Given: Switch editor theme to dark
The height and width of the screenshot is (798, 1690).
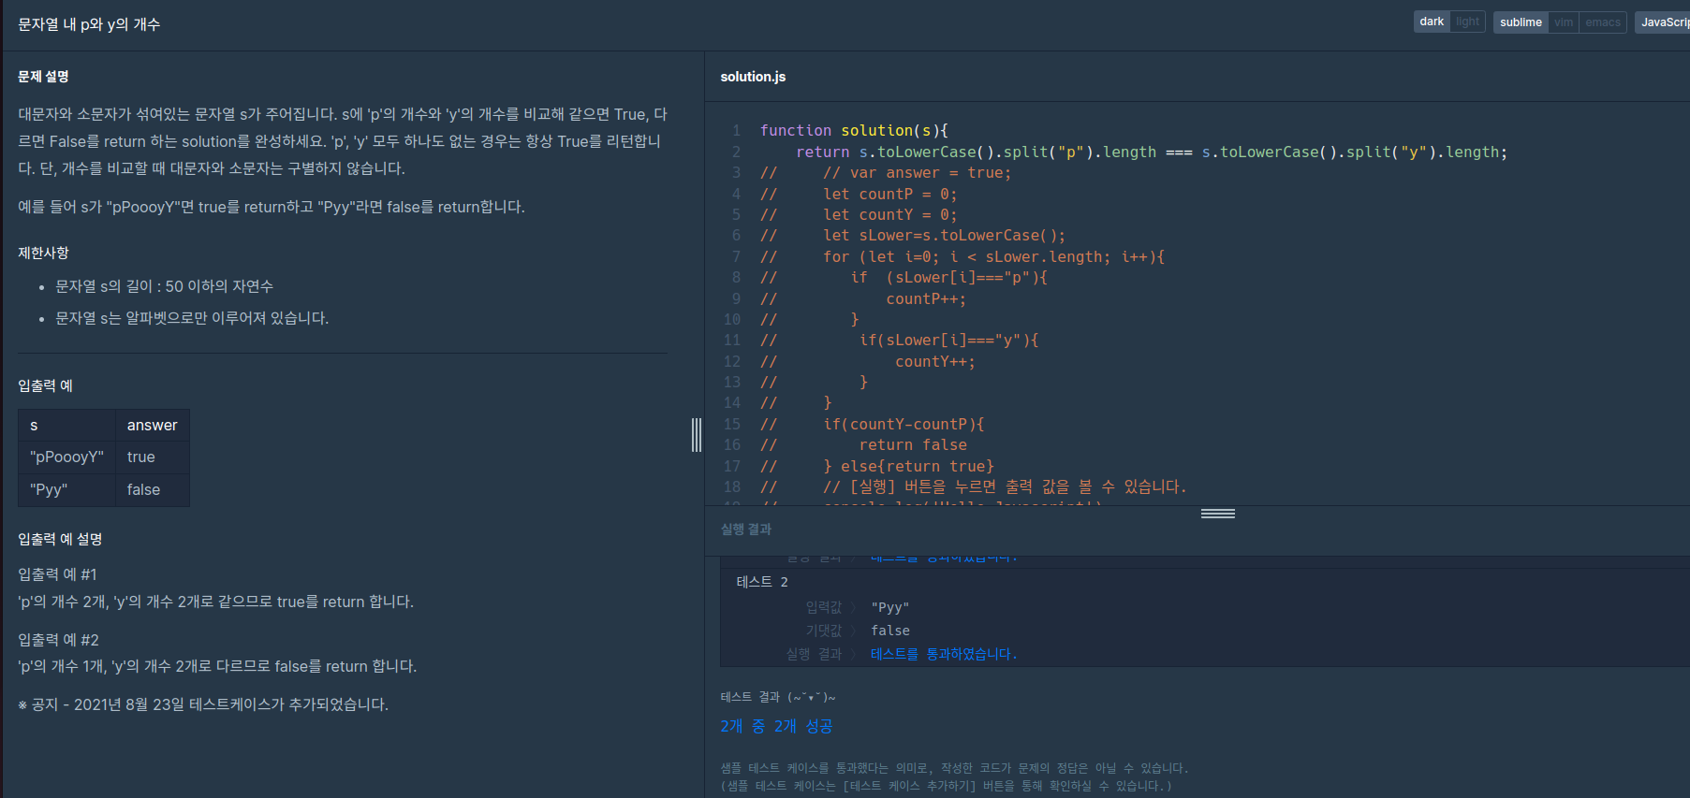Looking at the screenshot, I should pyautogui.click(x=1431, y=22).
